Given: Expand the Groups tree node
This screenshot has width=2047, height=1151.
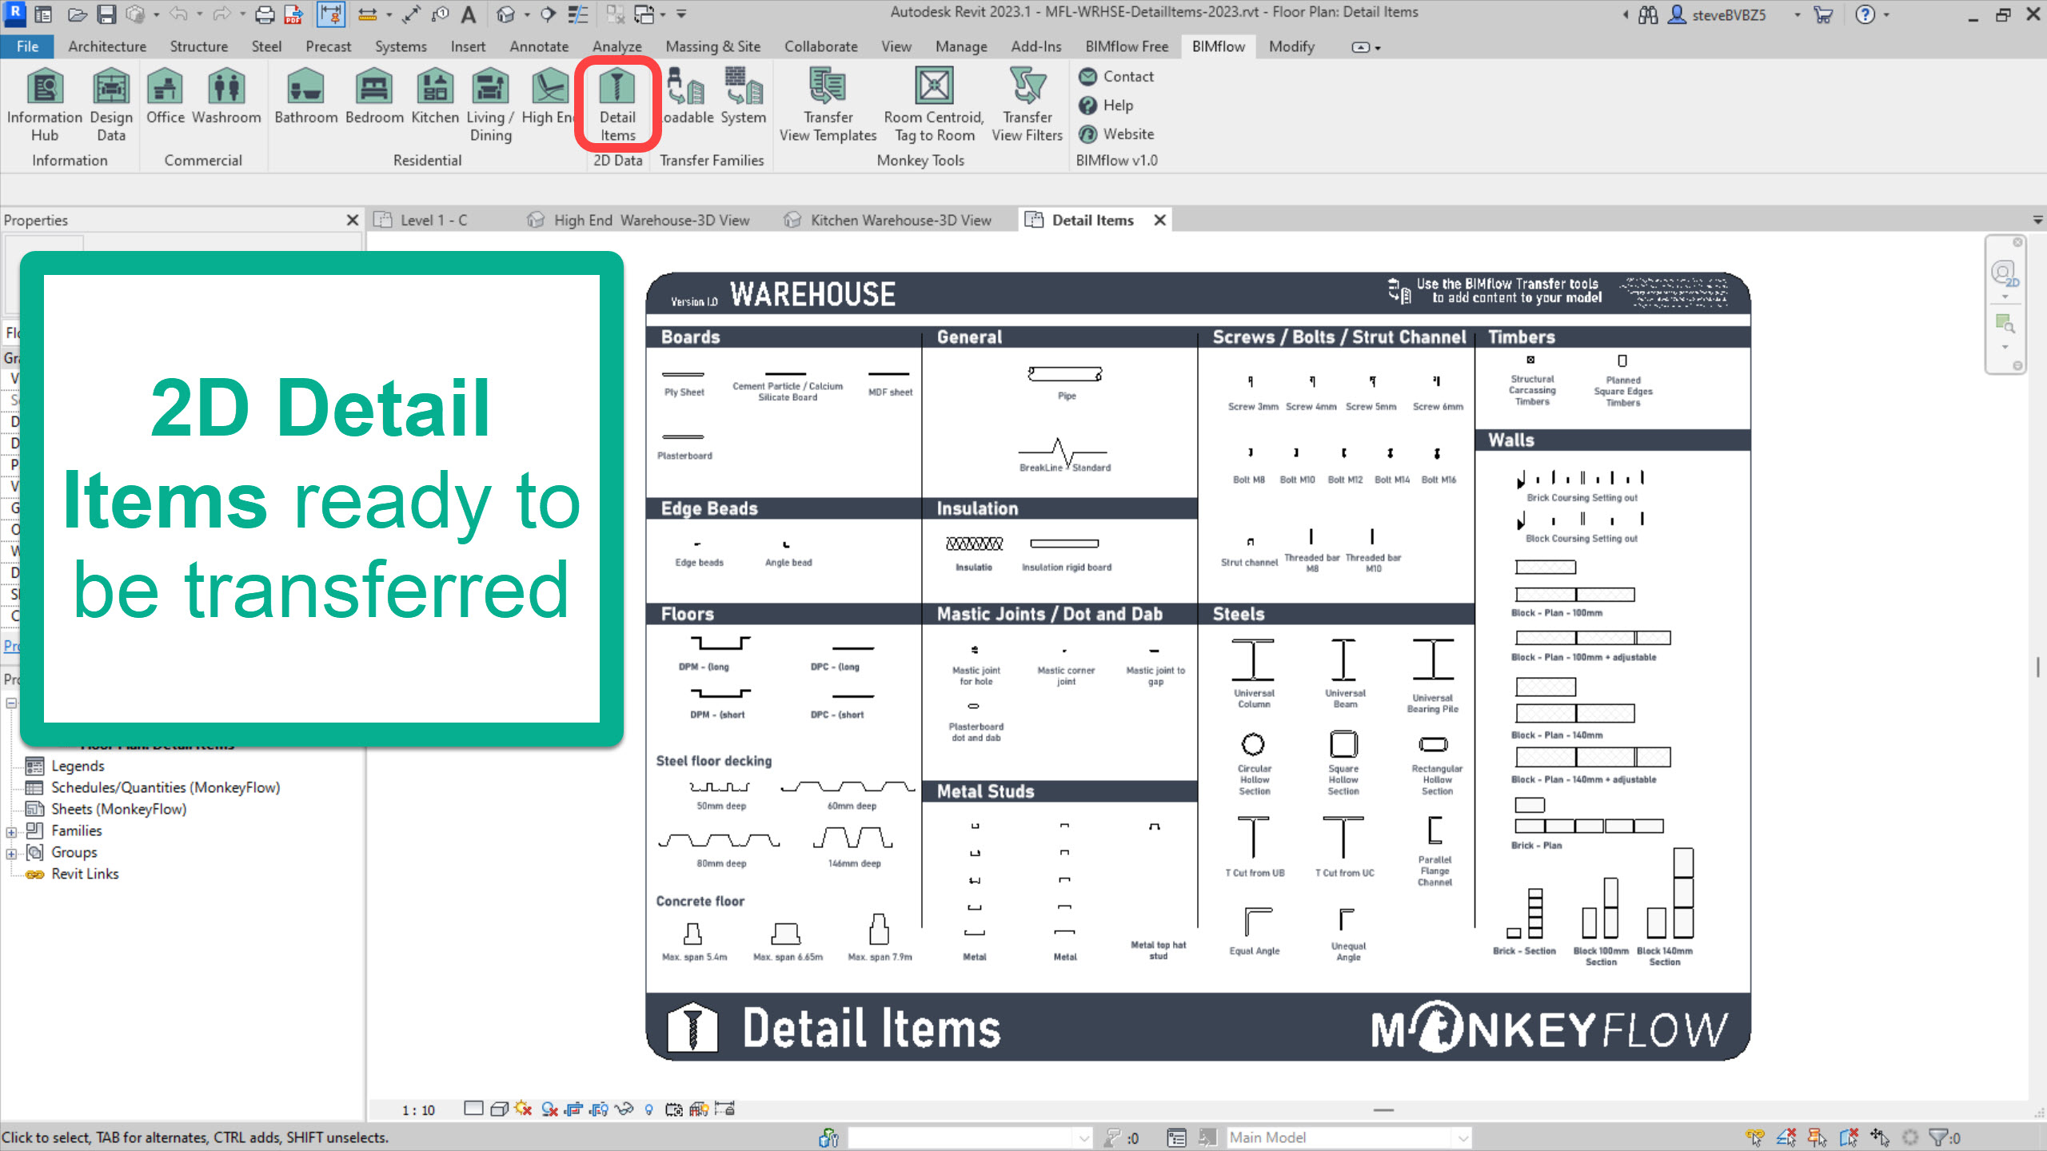Looking at the screenshot, I should (11, 854).
